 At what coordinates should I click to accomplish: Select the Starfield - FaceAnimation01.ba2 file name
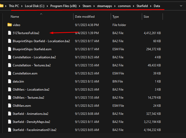34,130
